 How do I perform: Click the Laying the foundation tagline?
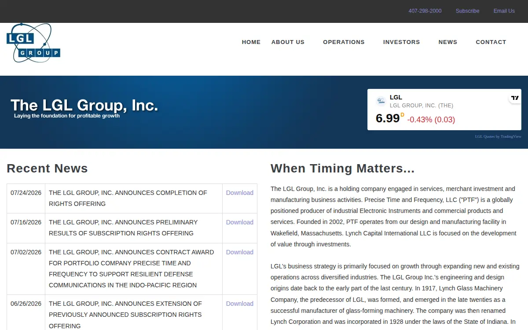coord(67,116)
